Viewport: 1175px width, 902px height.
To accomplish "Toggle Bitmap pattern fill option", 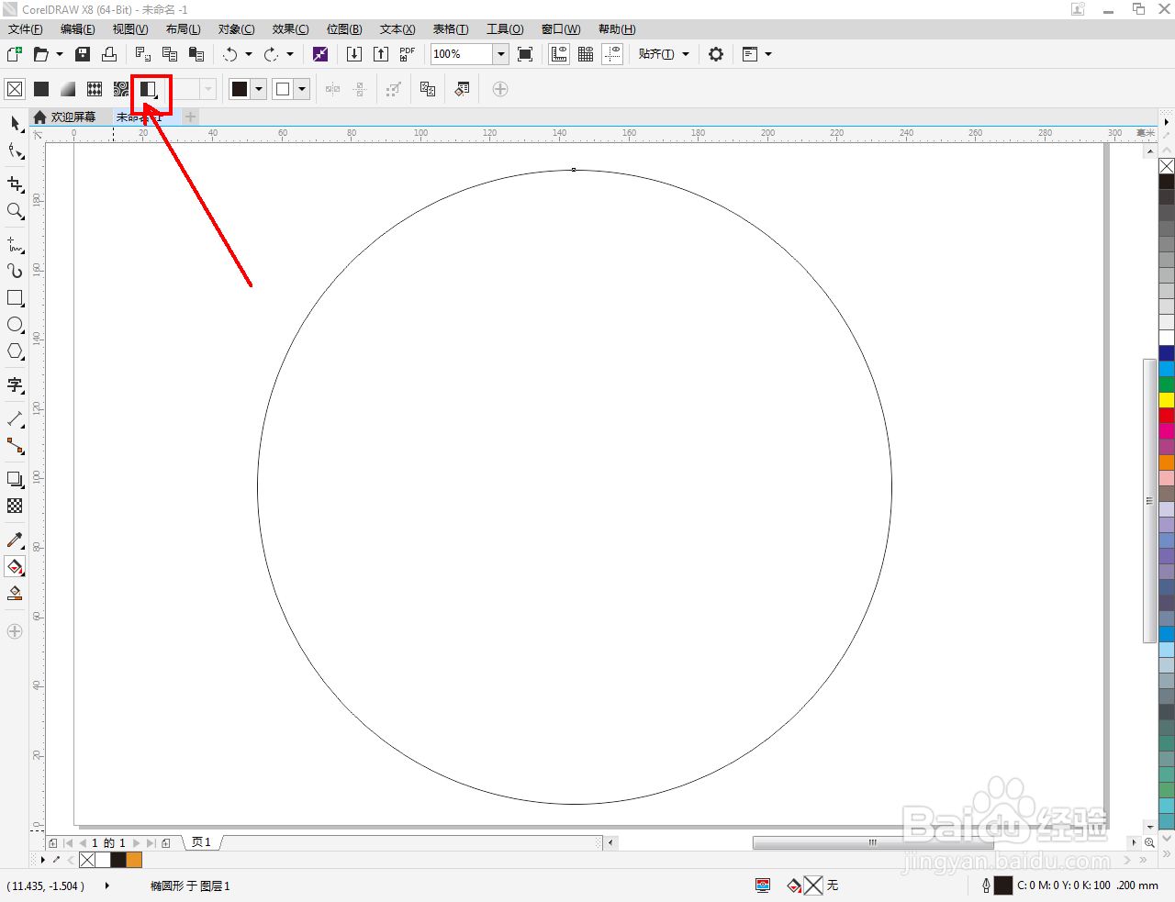I will pyautogui.click(x=121, y=89).
